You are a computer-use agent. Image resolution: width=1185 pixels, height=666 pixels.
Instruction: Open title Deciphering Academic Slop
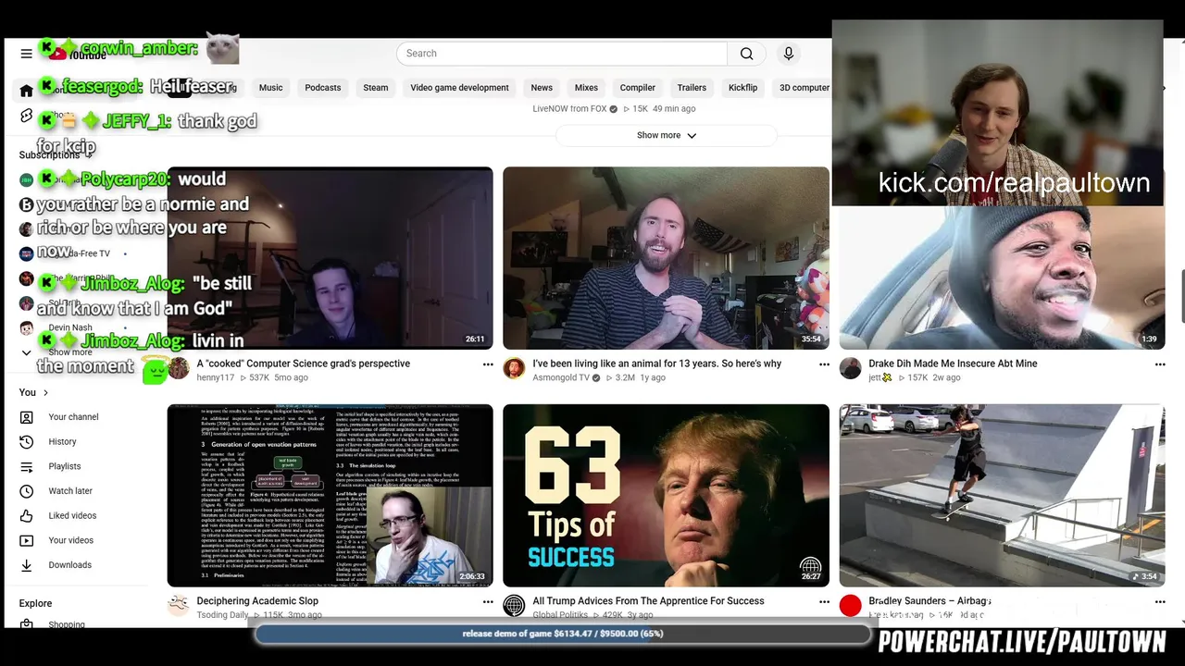[257, 601]
